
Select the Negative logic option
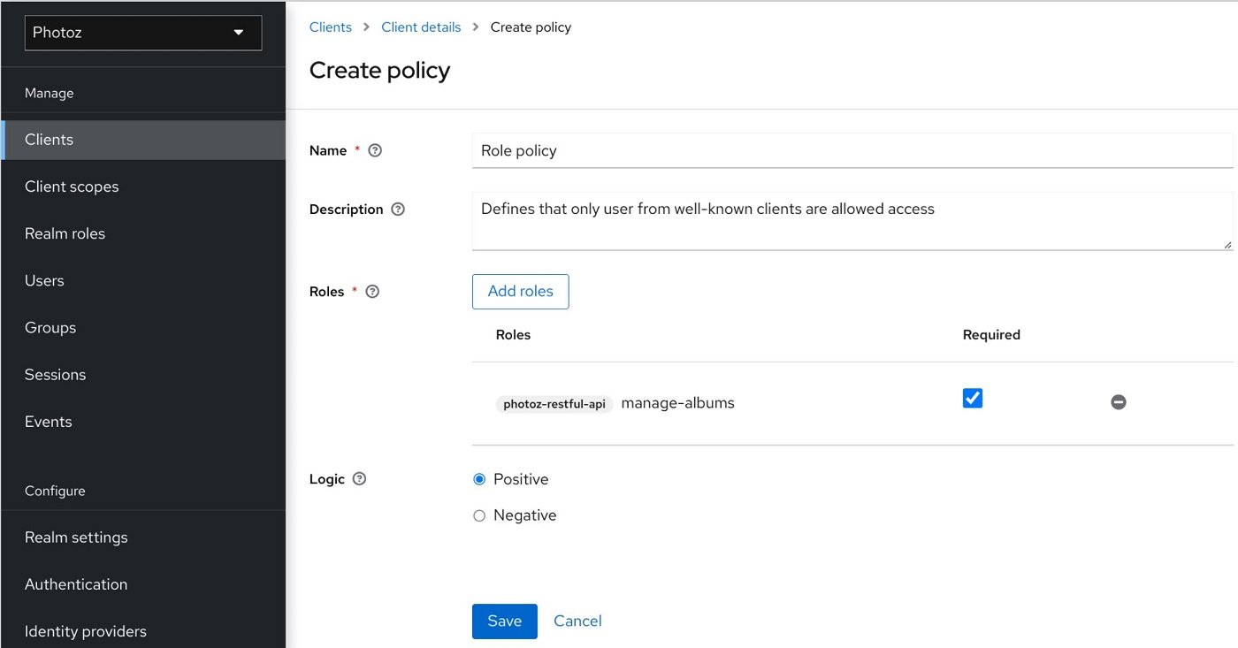478,515
